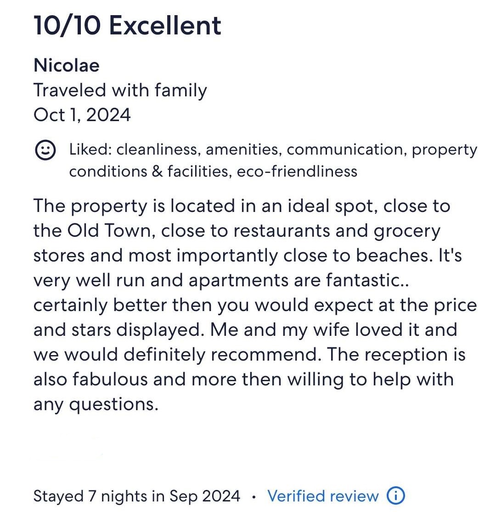This screenshot has height=512, width=496.
Task: Click the Stayed 7 nights in Sep 2024 text
Action: 136,496
